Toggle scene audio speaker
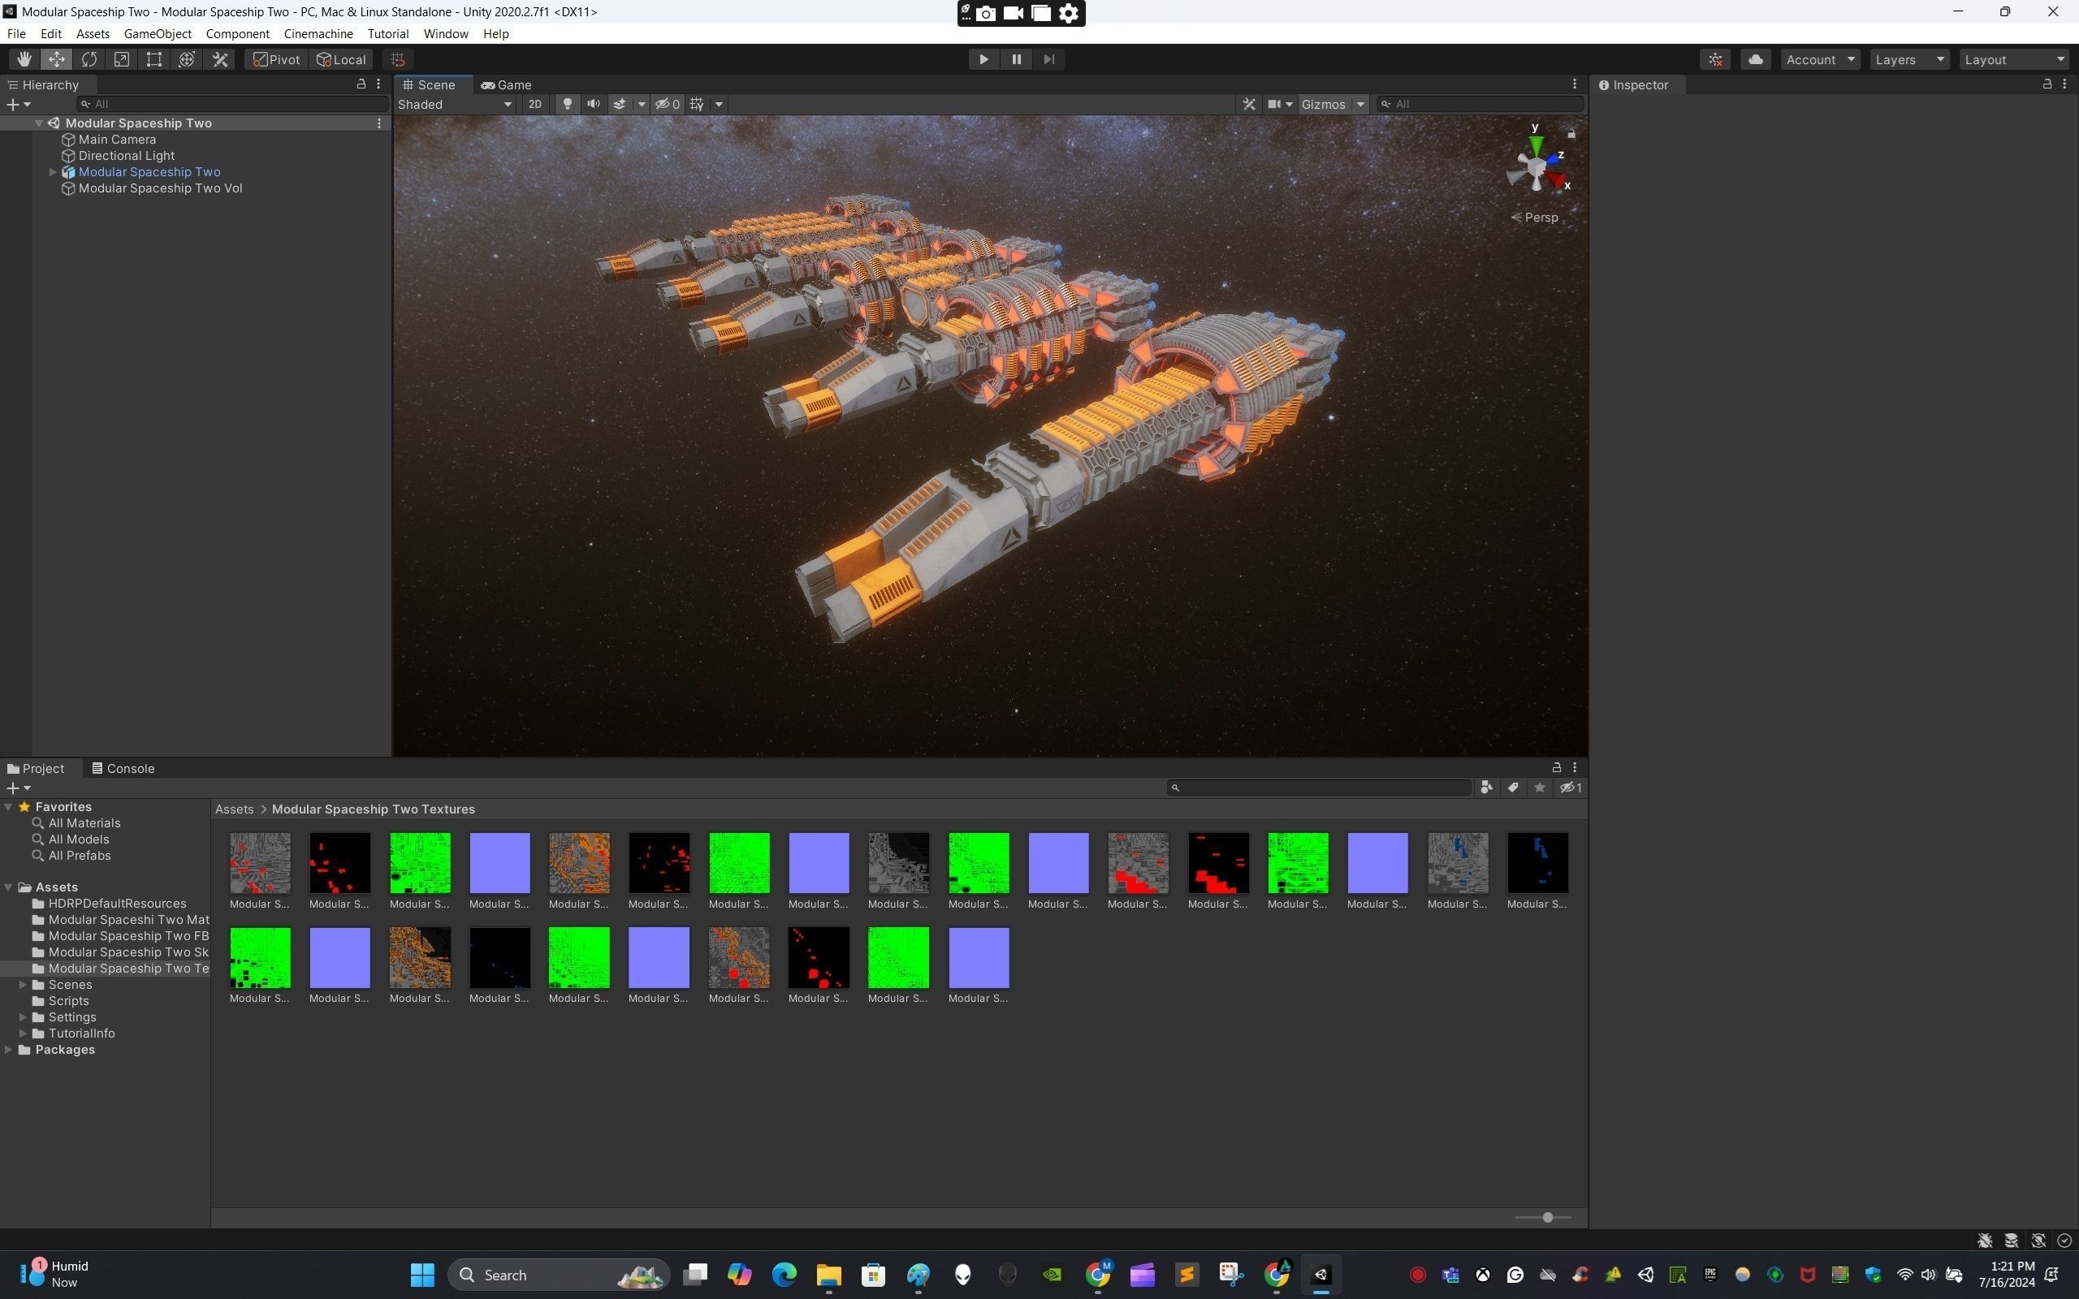 coord(594,104)
